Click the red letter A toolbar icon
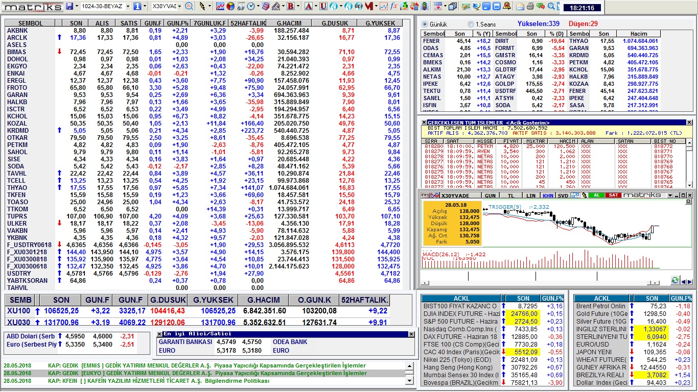Image resolution: width=698 pixels, height=392 pixels. pyautogui.click(x=308, y=6)
